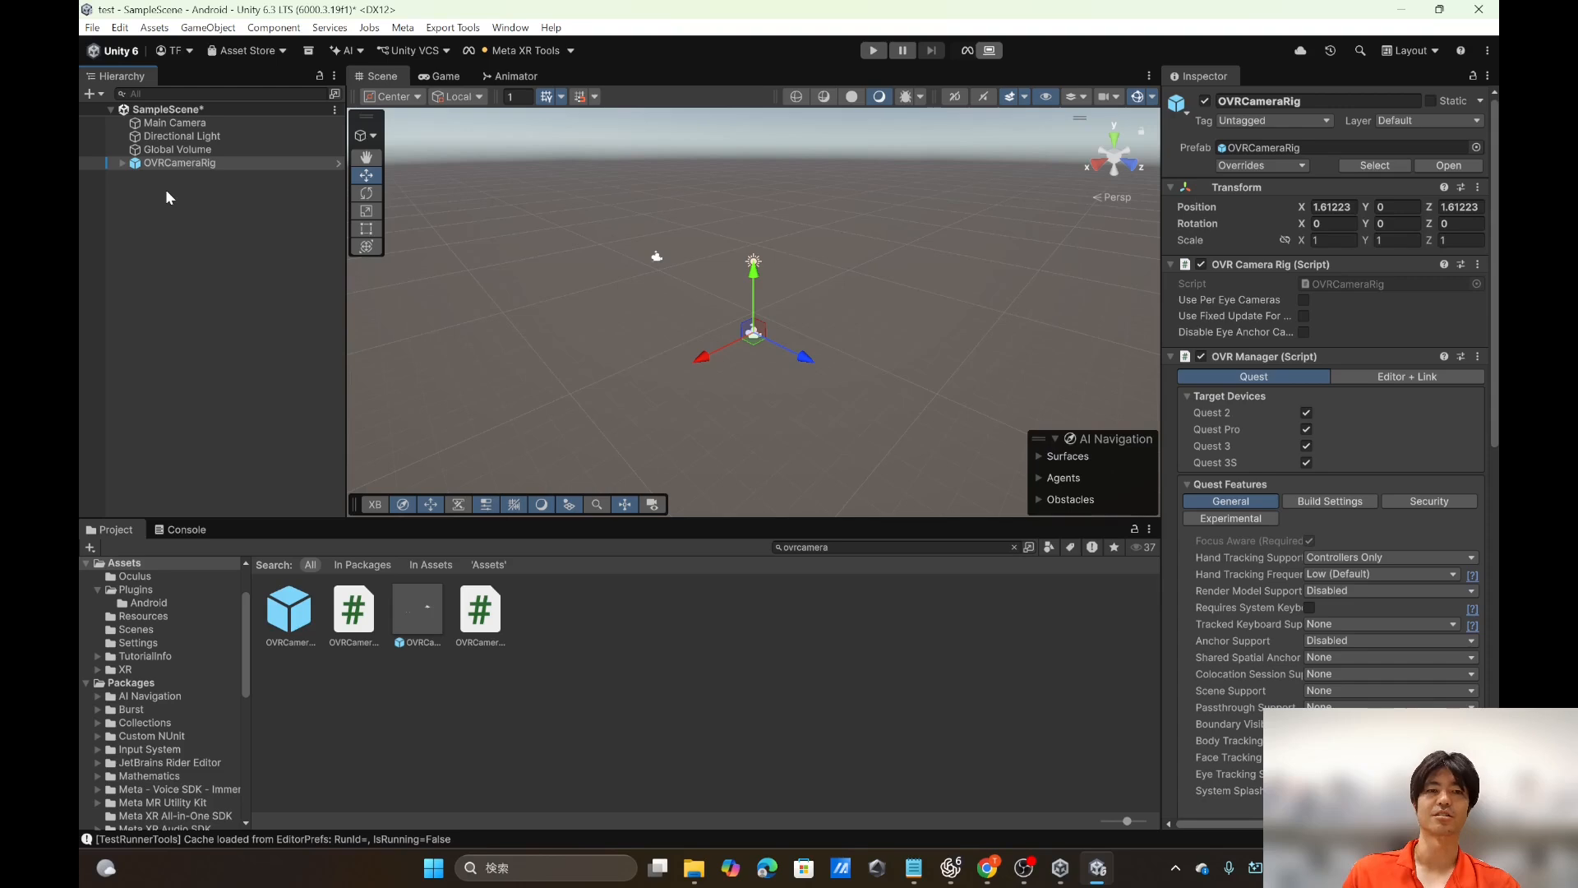Open the Undo History icon
The height and width of the screenshot is (888, 1578).
[1330, 50]
